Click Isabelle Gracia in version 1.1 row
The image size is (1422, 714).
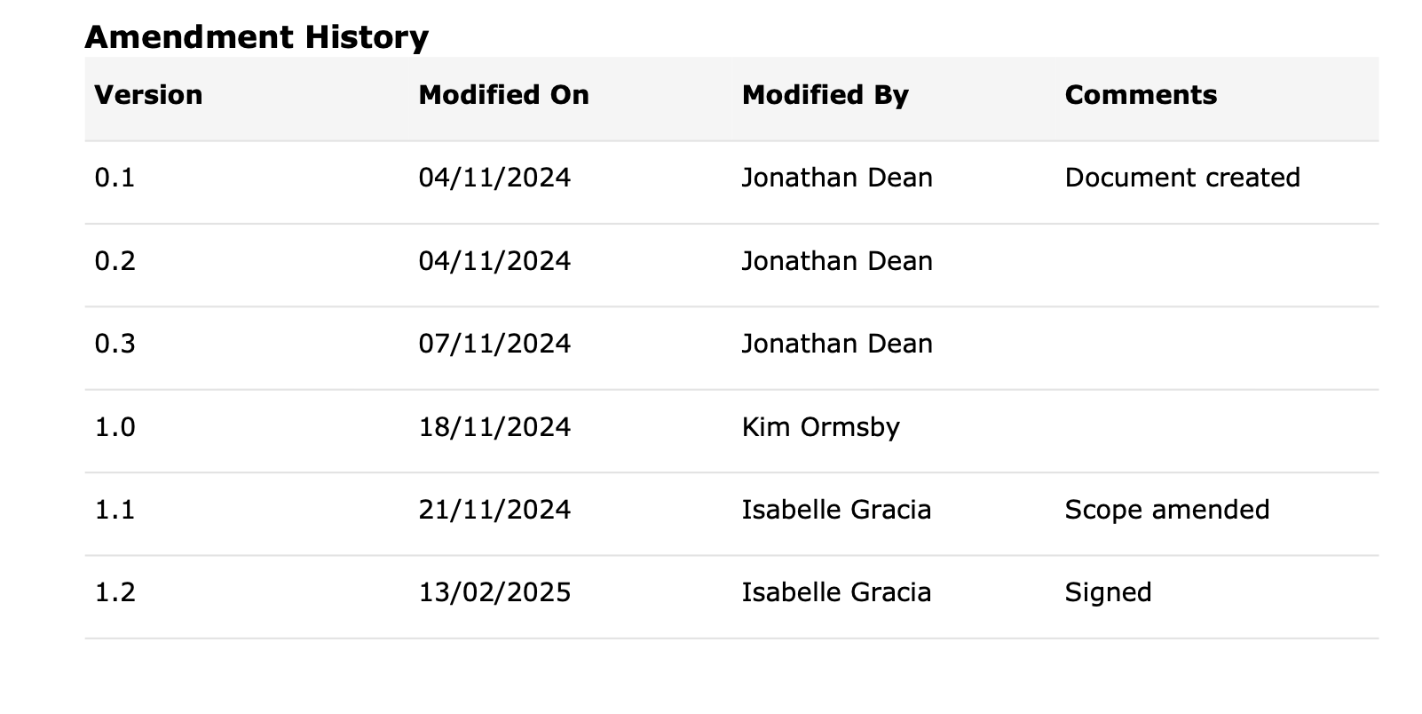837,510
